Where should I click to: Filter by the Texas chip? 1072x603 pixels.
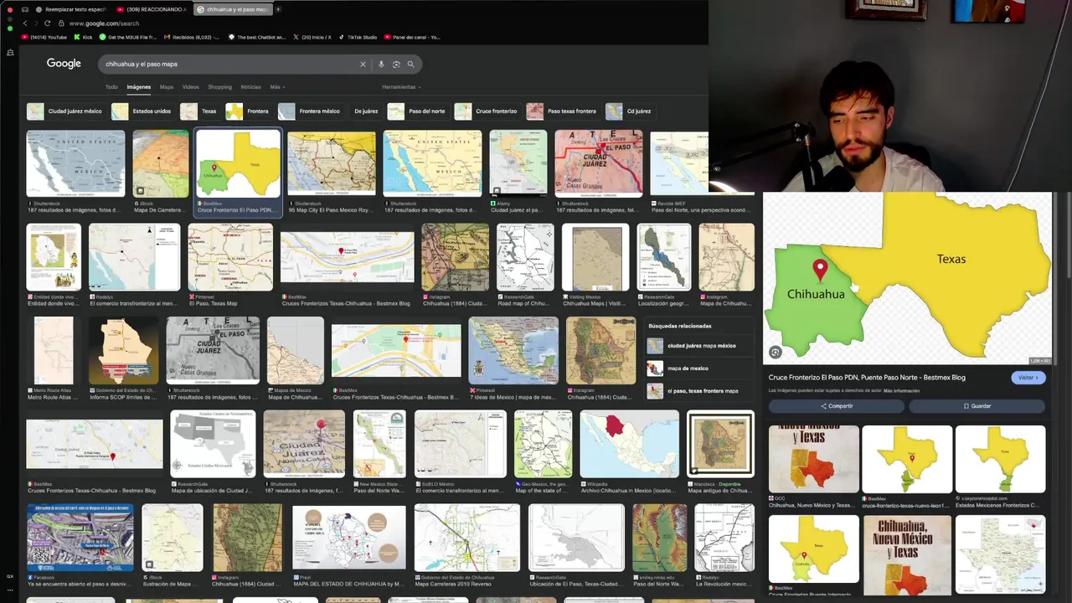[x=199, y=111]
